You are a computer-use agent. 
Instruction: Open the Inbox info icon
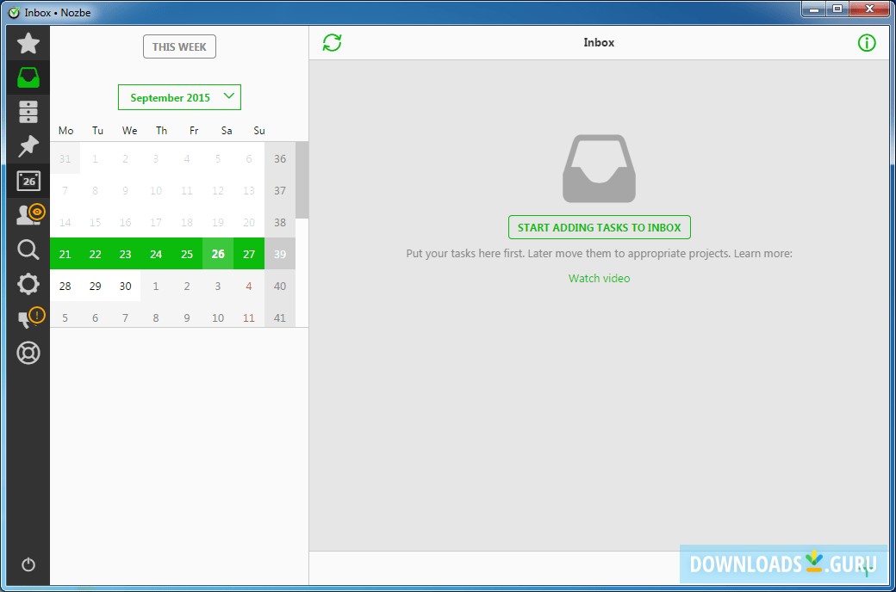click(x=867, y=43)
